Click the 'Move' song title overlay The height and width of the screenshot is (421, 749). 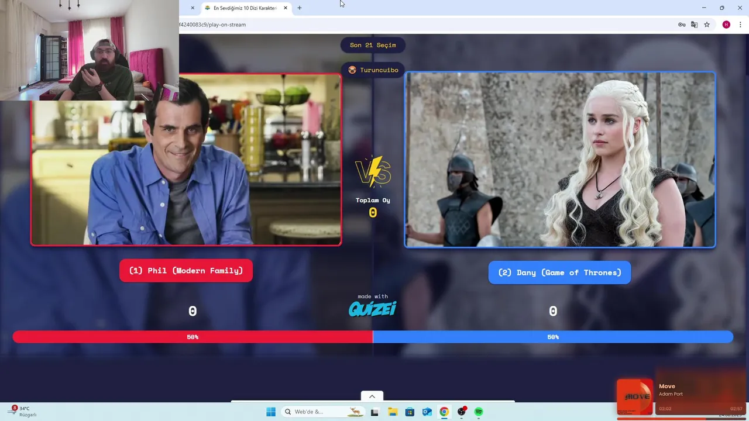pos(667,386)
